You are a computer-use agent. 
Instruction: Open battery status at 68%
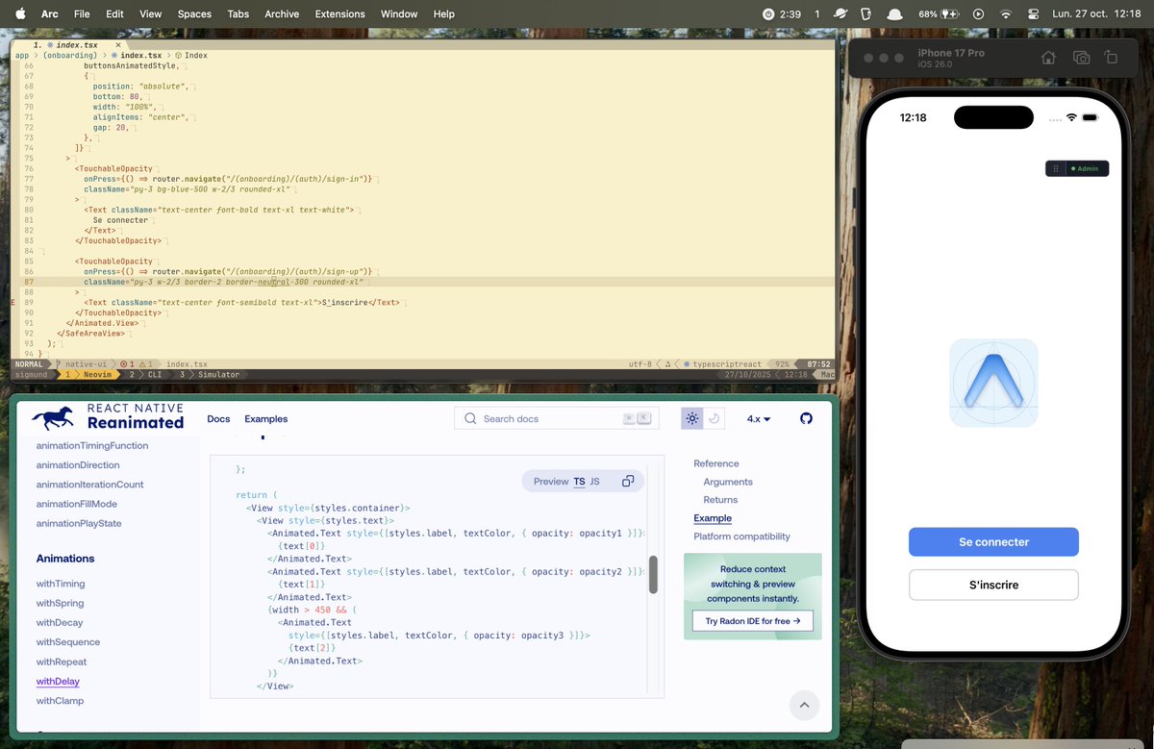pyautogui.click(x=939, y=14)
